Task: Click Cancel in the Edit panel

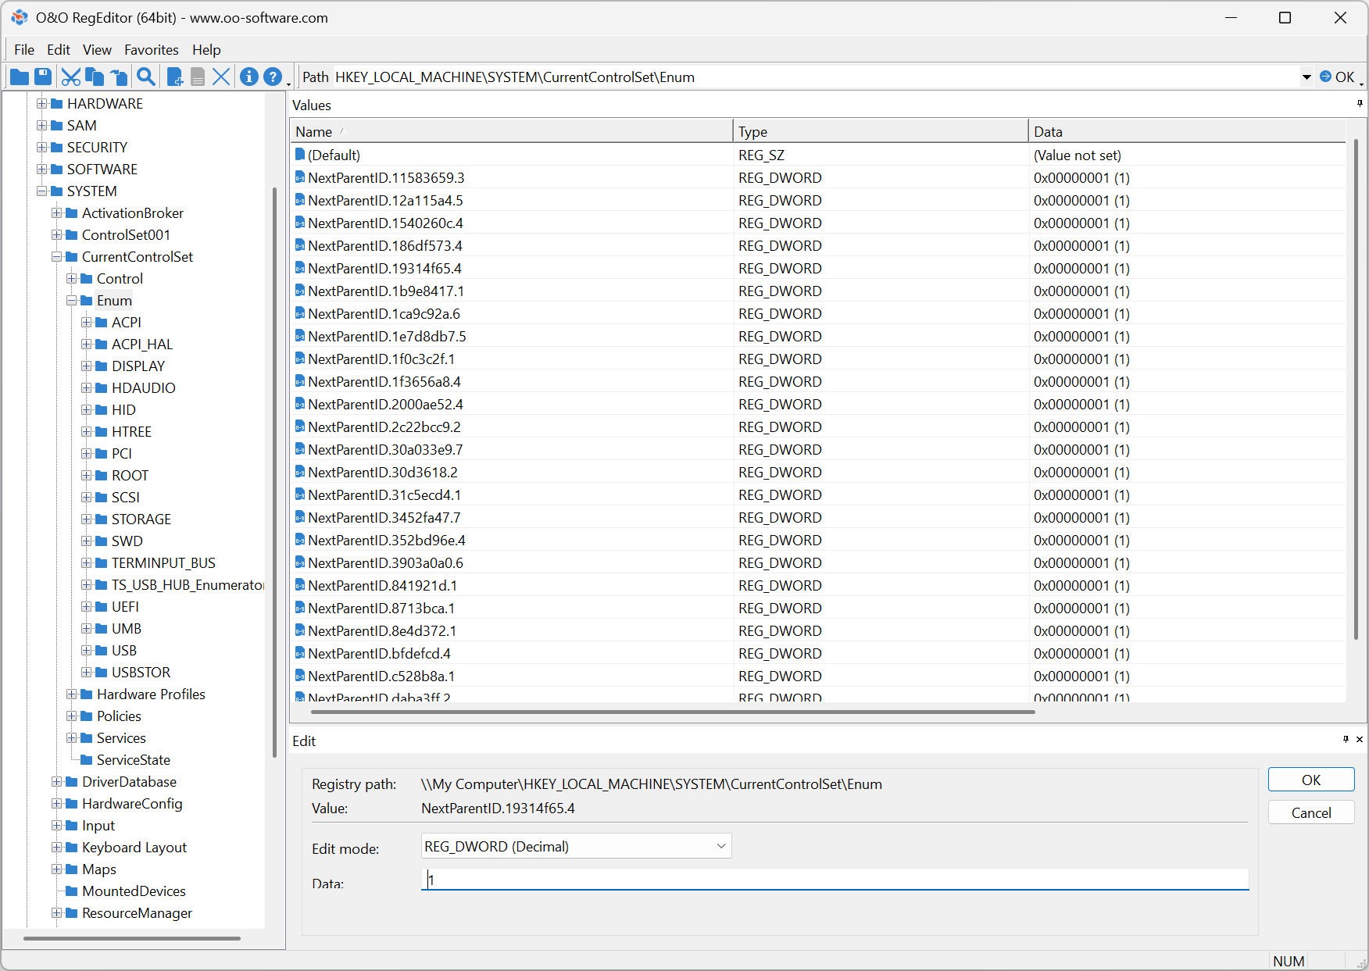Action: pos(1310,812)
